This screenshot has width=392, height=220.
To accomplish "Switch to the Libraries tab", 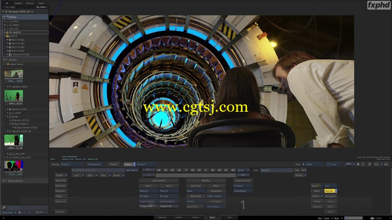I will coord(30,3).
